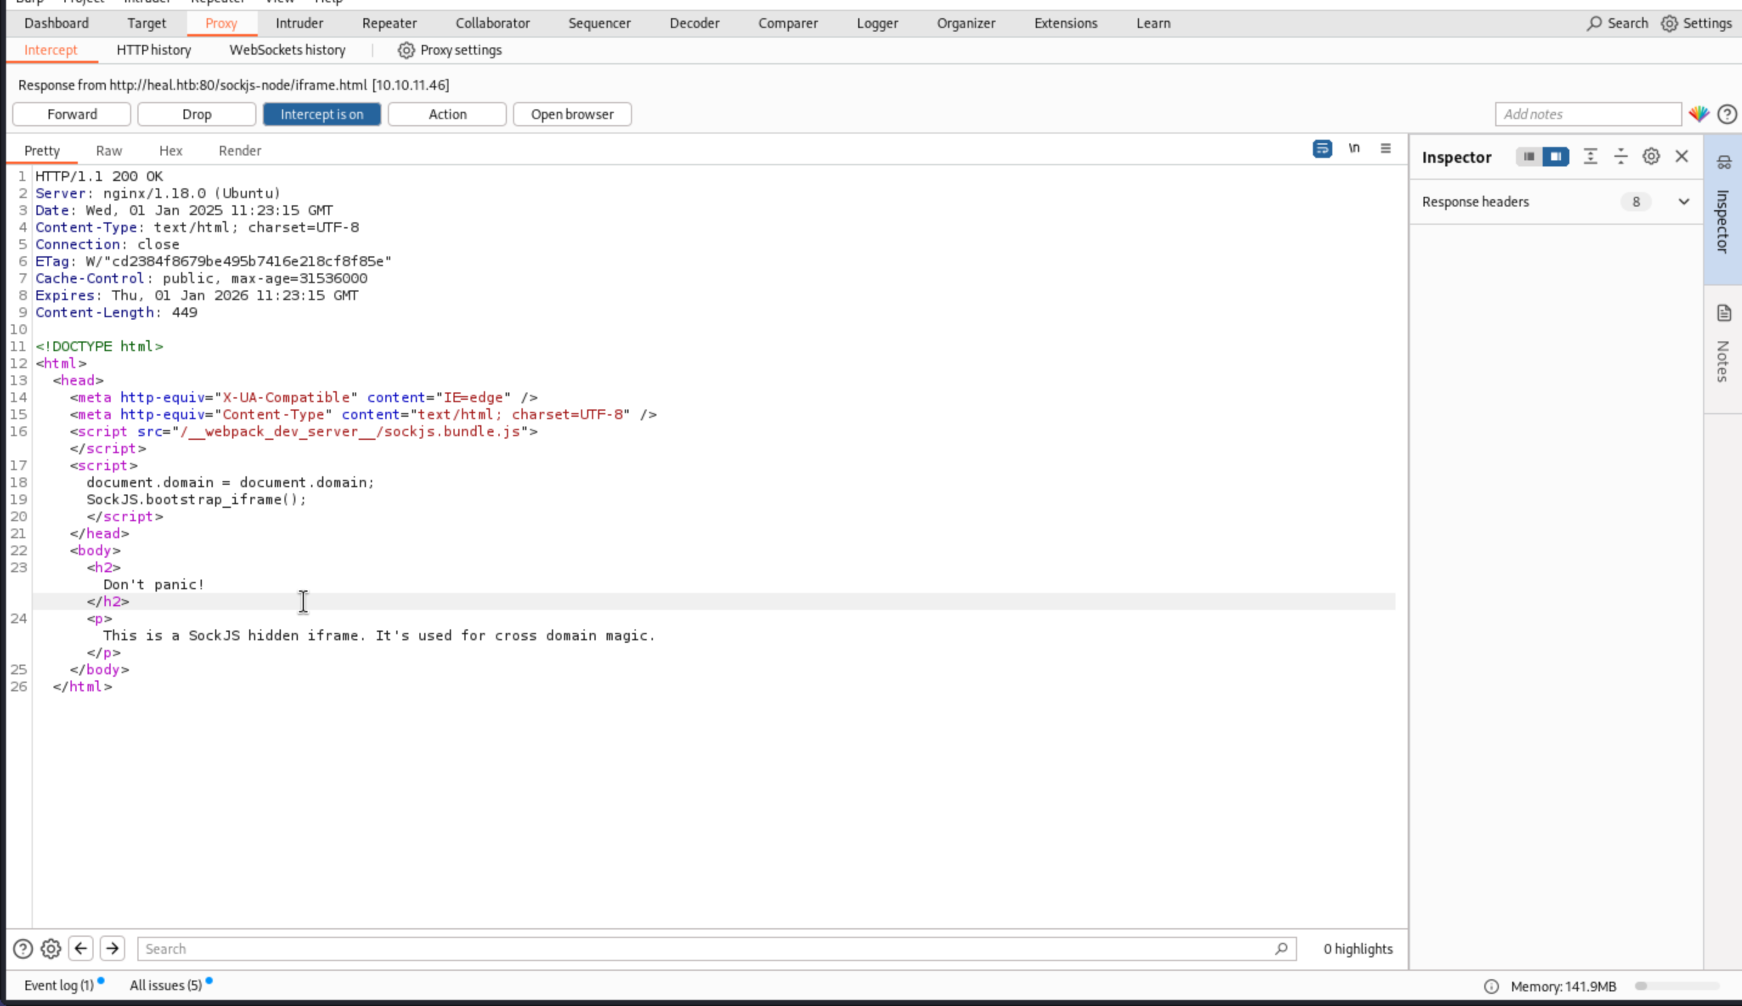This screenshot has height=1006, width=1742.
Task: Open the Repeater tab
Action: [x=389, y=24]
